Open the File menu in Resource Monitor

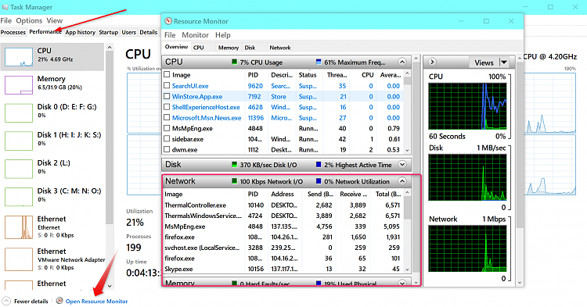point(170,34)
